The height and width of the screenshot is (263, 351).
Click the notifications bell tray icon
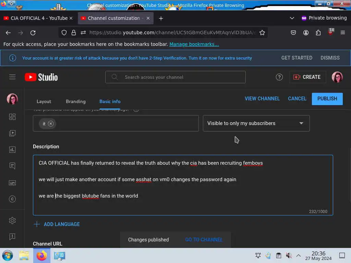tap(258, 255)
